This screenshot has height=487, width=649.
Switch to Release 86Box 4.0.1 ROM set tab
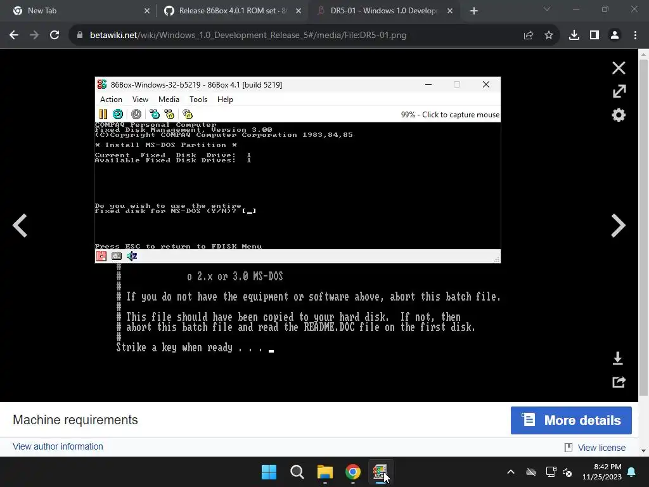(x=232, y=11)
